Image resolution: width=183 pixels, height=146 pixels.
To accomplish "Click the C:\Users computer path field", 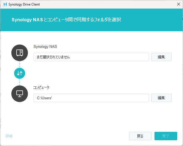I will pyautogui.click(x=91, y=98).
